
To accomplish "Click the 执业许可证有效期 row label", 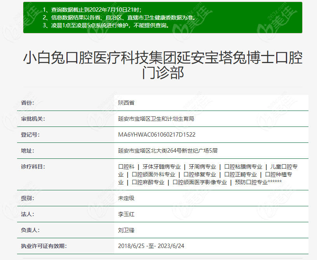I will pyautogui.click(x=44, y=246).
